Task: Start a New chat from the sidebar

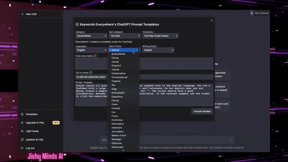Action: pos(40,14)
